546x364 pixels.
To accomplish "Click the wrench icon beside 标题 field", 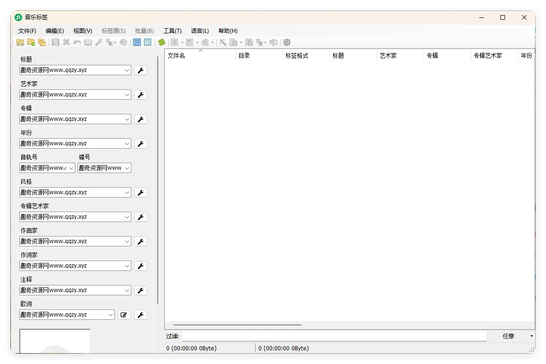I will tap(140, 70).
